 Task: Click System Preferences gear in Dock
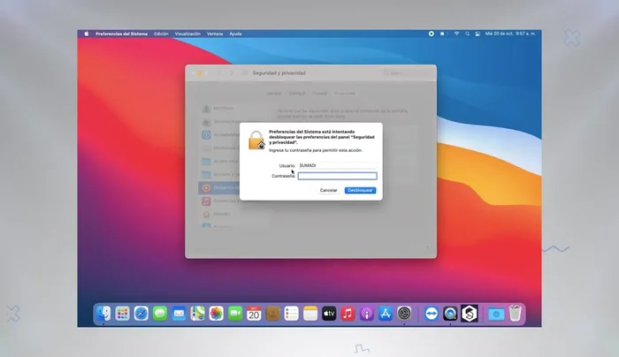click(404, 313)
